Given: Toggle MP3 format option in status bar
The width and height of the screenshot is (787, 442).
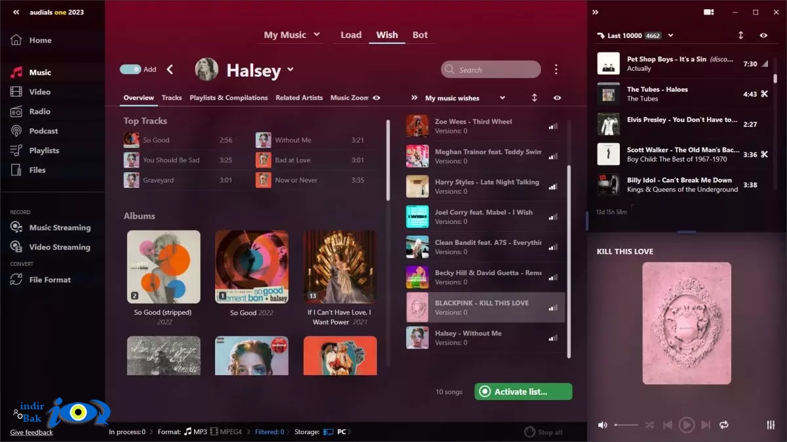Looking at the screenshot, I should (195, 432).
